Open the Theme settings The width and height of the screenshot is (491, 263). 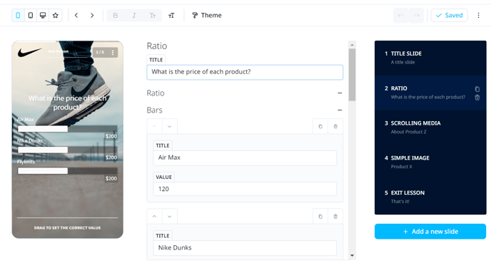(207, 15)
